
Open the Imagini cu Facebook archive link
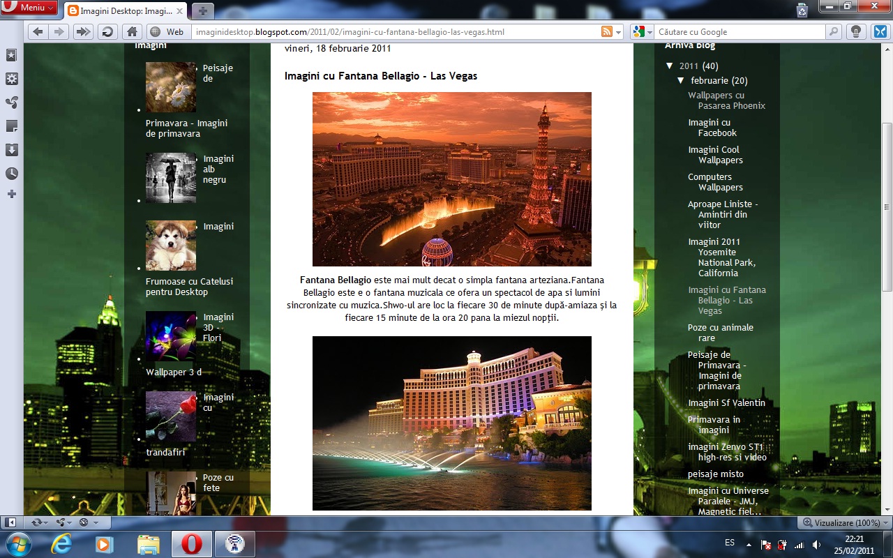click(x=712, y=128)
